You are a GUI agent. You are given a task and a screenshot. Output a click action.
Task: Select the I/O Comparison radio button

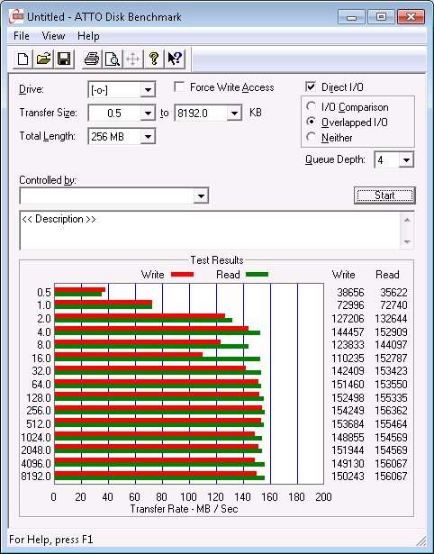pyautogui.click(x=312, y=106)
